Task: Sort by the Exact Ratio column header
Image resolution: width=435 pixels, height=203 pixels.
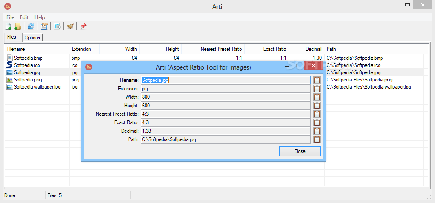Action: 267,49
